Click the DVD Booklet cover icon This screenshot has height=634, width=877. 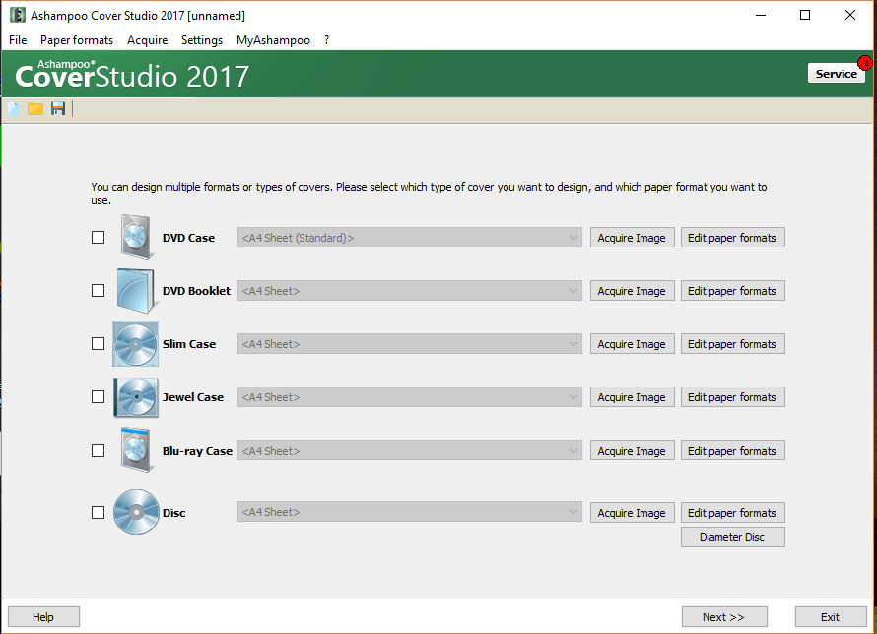135,291
